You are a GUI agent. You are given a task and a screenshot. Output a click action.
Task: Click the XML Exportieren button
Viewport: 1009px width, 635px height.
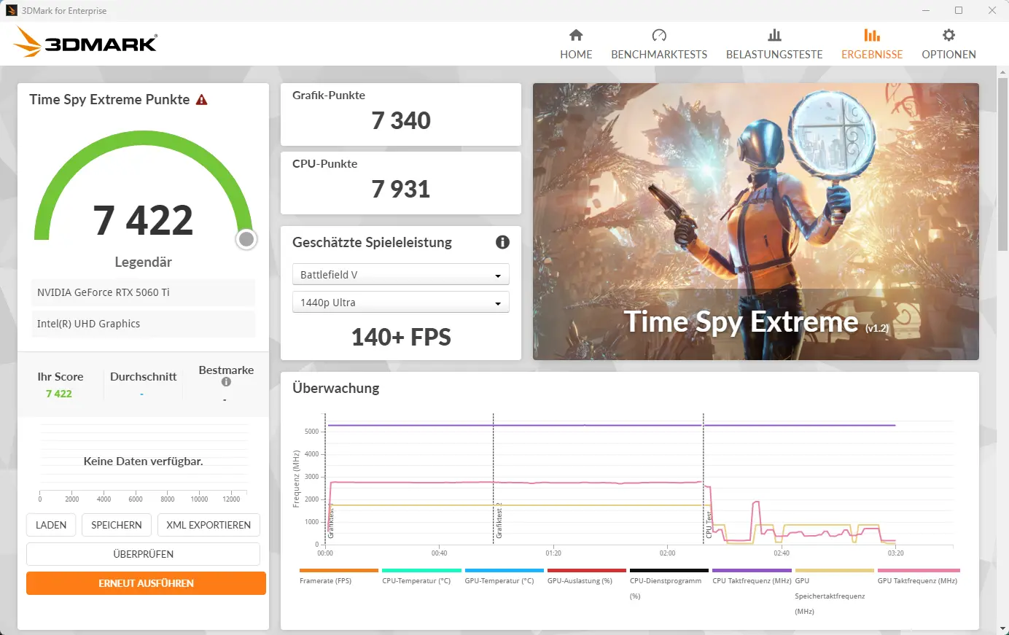209,525
